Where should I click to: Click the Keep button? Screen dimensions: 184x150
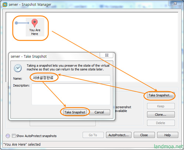[x=161, y=106]
